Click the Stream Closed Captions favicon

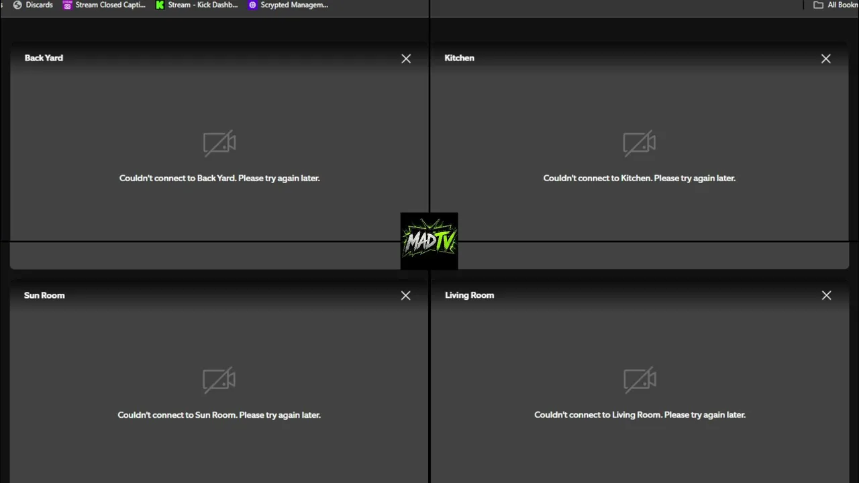[67, 5]
